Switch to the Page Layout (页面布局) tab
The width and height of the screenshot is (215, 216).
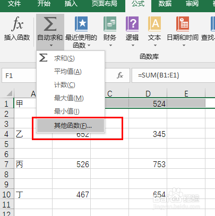pos(104,4)
